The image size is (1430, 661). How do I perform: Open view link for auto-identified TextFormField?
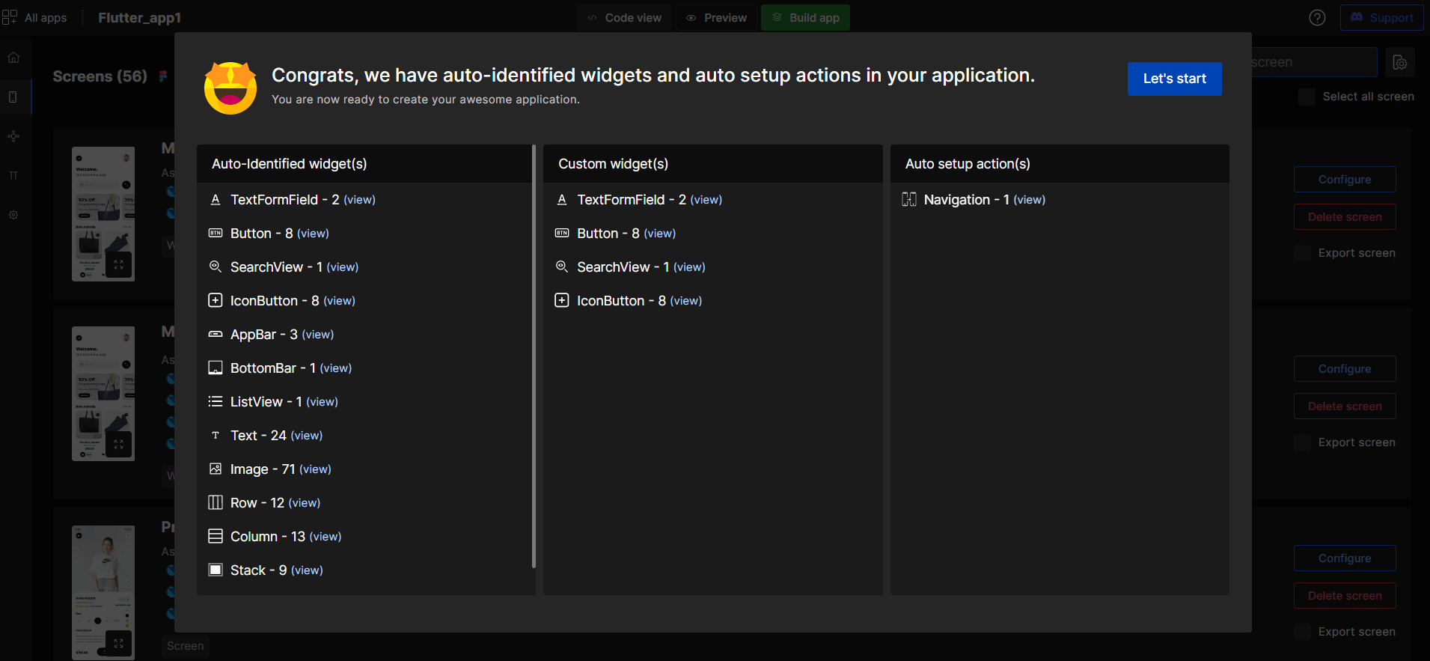point(359,200)
